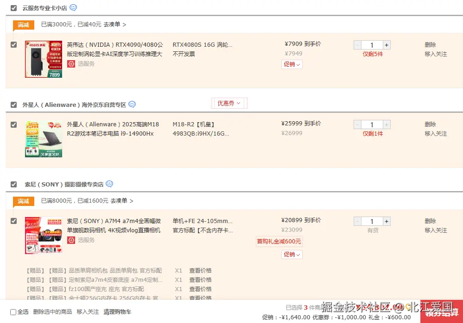Image resolution: width=463 pixels, height=323 pixels.
Task: Click 选服务 icon under SONY A7M4 item
Action: (71, 240)
